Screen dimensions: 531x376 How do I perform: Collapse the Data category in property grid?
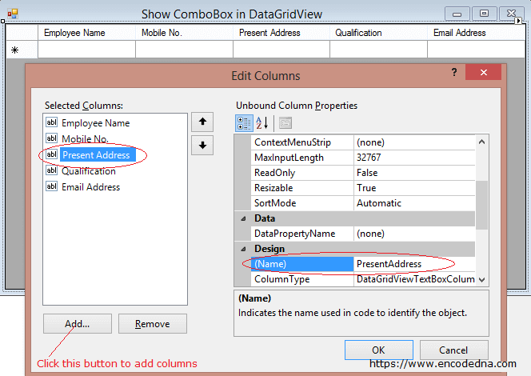[242, 218]
